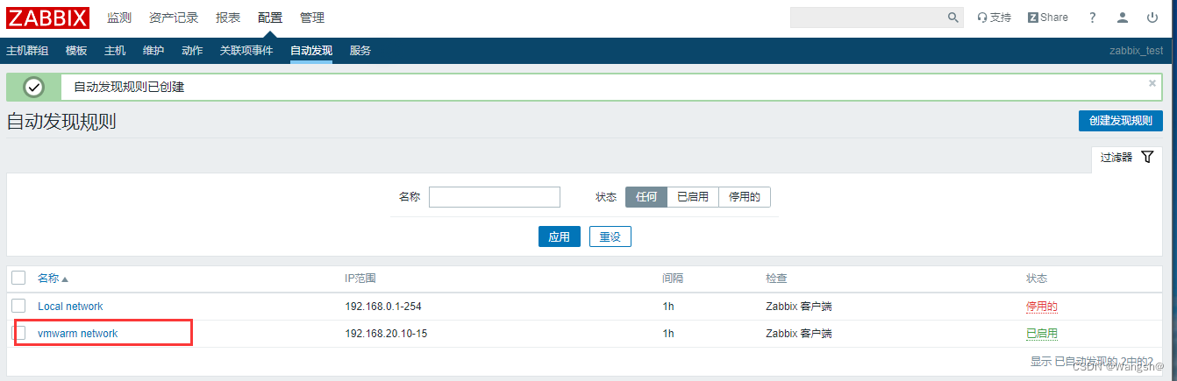This screenshot has height=381, width=1177.
Task: Focus the 名称 filter input field
Action: (495, 197)
